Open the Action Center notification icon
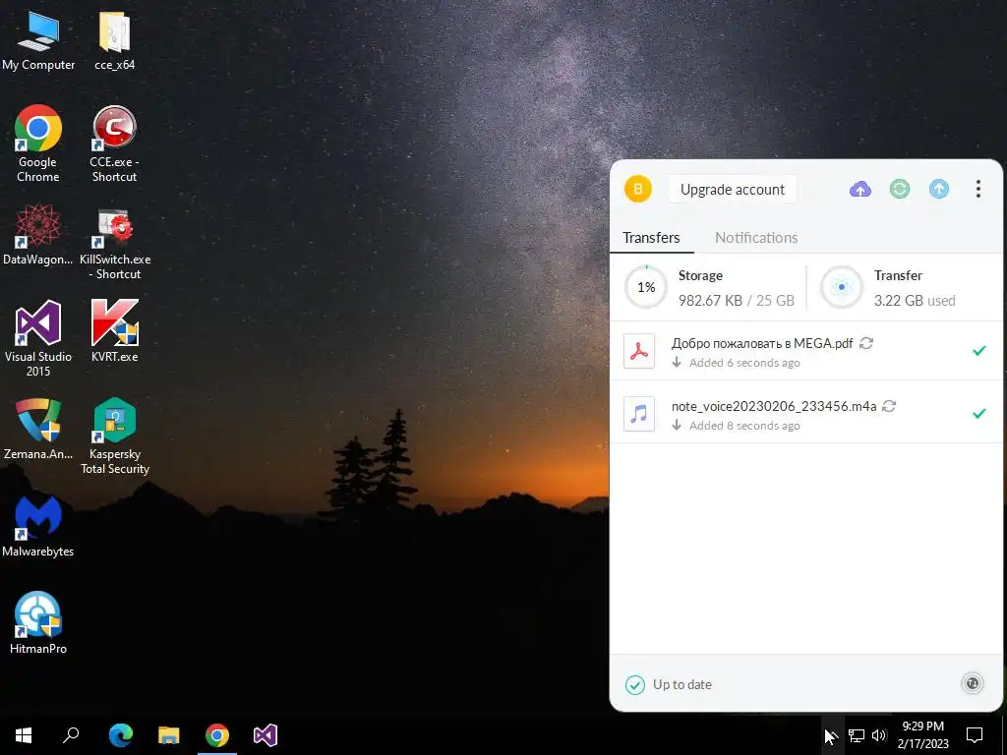Screen dimensions: 1007x755 tap(975, 735)
